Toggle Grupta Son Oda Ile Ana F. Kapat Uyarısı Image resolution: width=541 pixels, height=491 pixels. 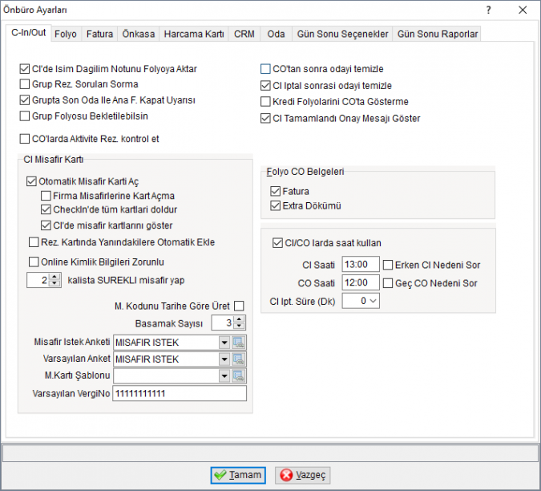point(25,100)
